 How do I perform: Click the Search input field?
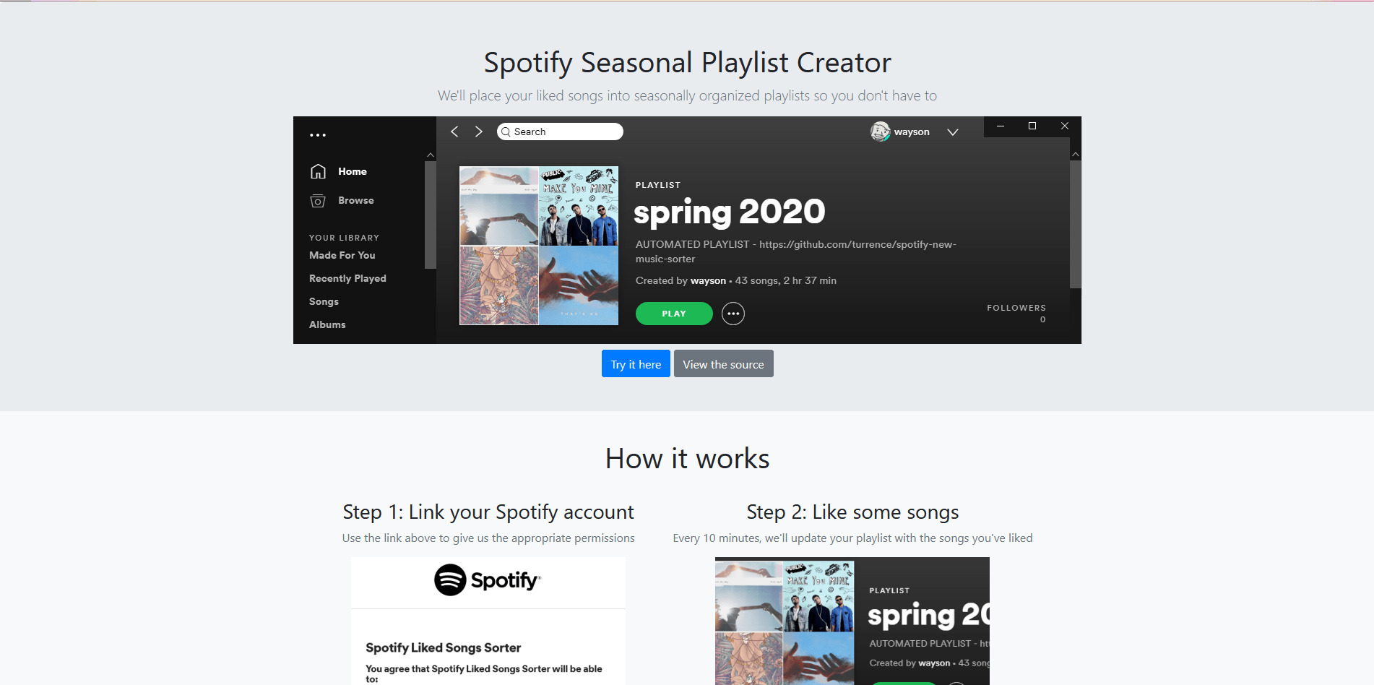(560, 132)
